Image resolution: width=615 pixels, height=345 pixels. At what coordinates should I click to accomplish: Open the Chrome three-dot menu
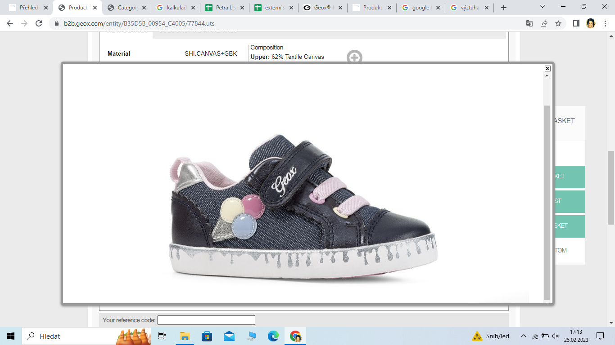[x=605, y=23]
